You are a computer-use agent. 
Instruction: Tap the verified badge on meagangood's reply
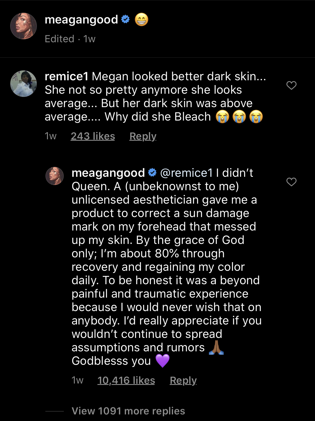tap(151, 173)
